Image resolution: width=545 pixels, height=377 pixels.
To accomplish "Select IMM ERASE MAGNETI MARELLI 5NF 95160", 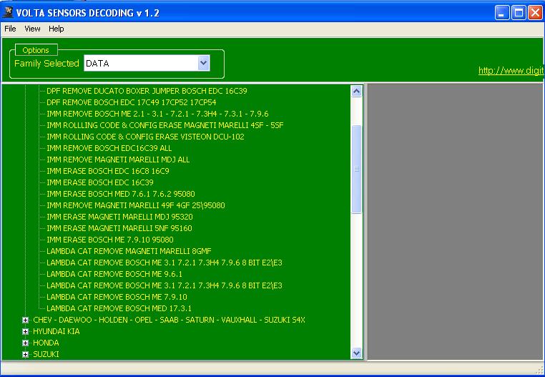I will (x=119, y=229).
